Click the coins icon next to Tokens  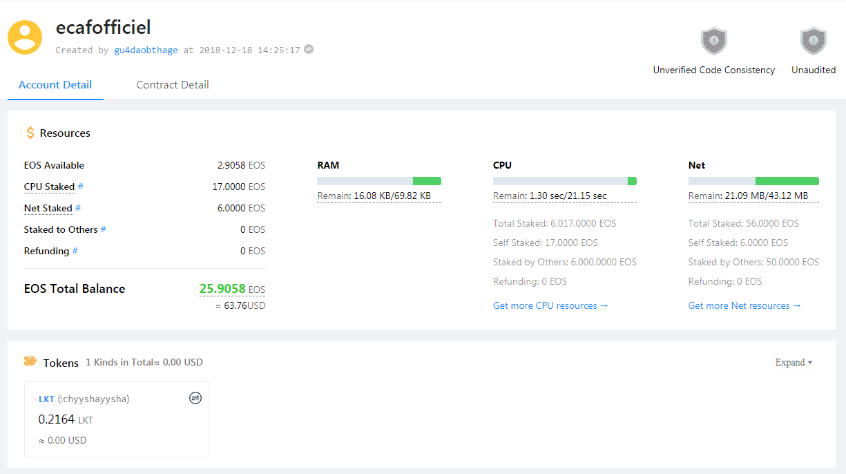pos(30,361)
